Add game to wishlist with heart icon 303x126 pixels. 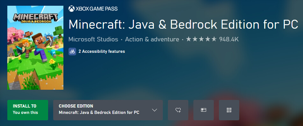click(x=178, y=110)
